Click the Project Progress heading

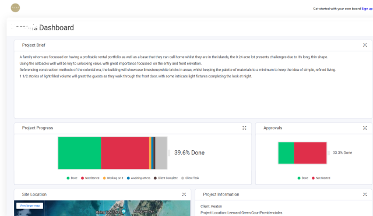[37, 128]
